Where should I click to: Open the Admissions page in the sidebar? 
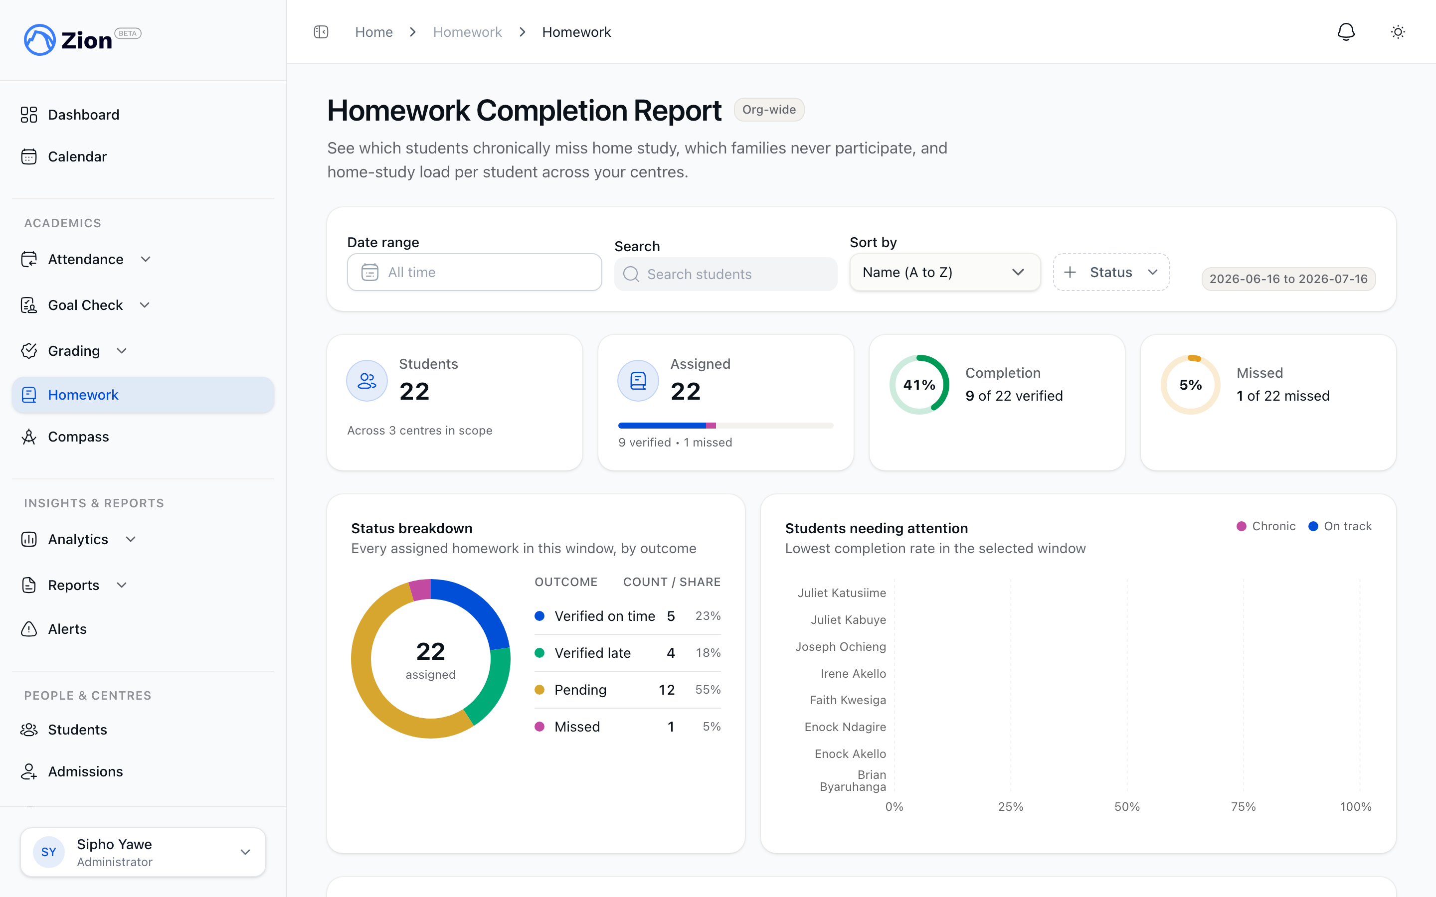[x=143, y=771]
